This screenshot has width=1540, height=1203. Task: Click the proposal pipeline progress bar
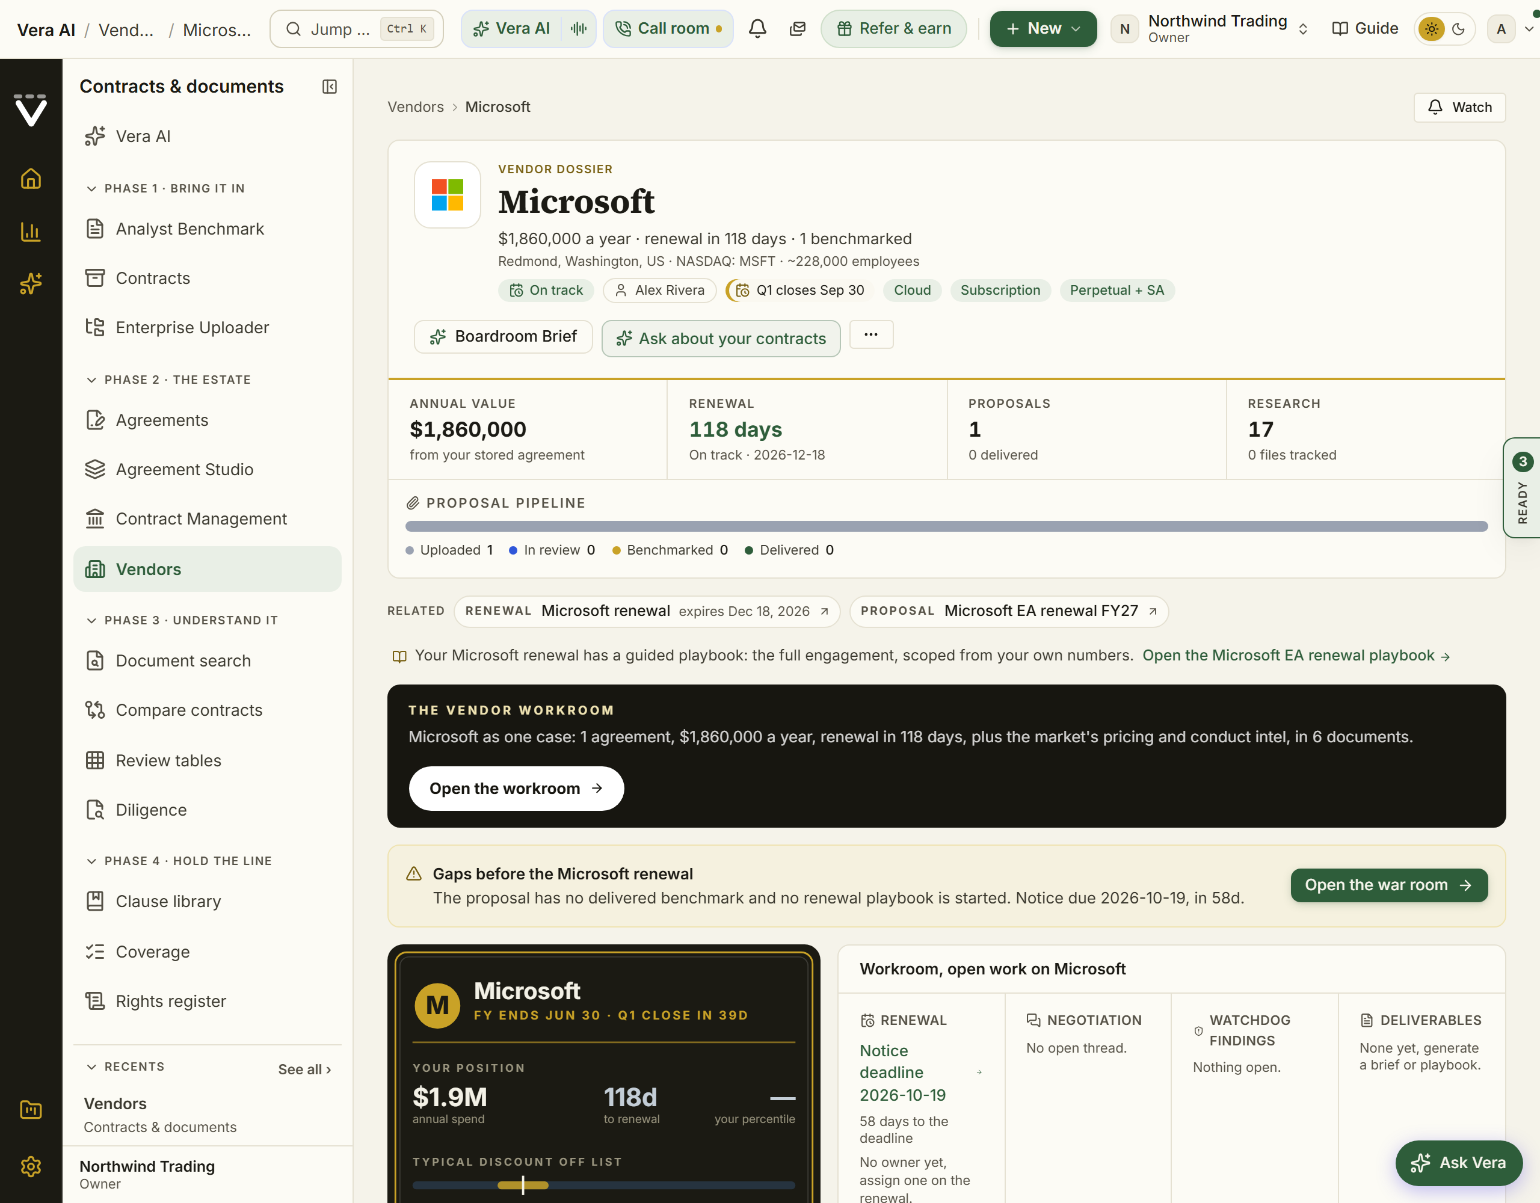[x=946, y=526]
